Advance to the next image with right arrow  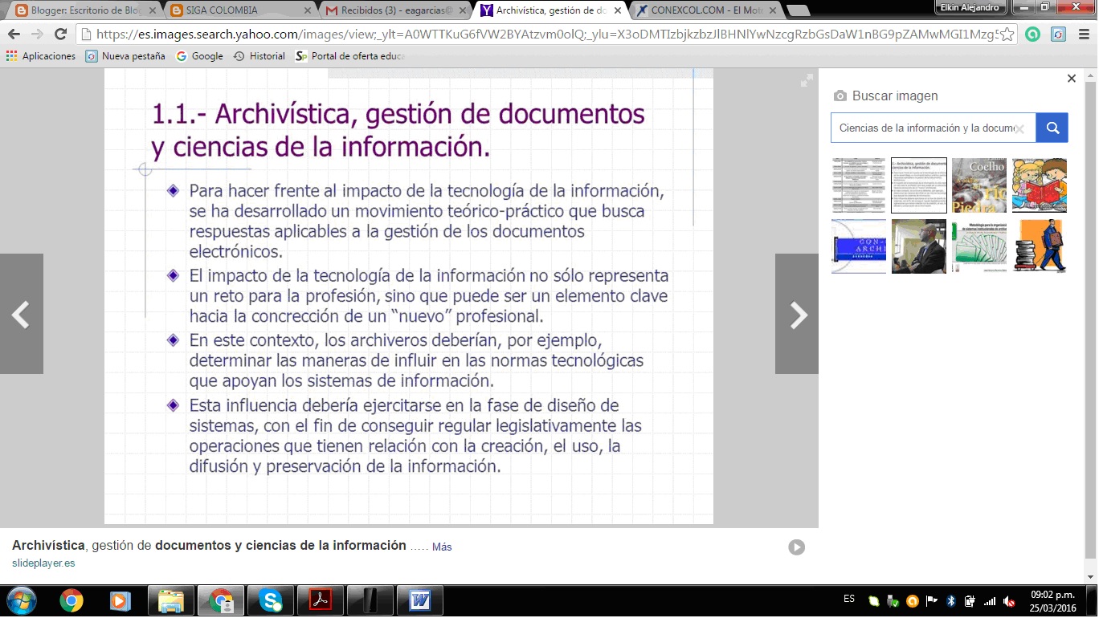pyautogui.click(x=796, y=314)
